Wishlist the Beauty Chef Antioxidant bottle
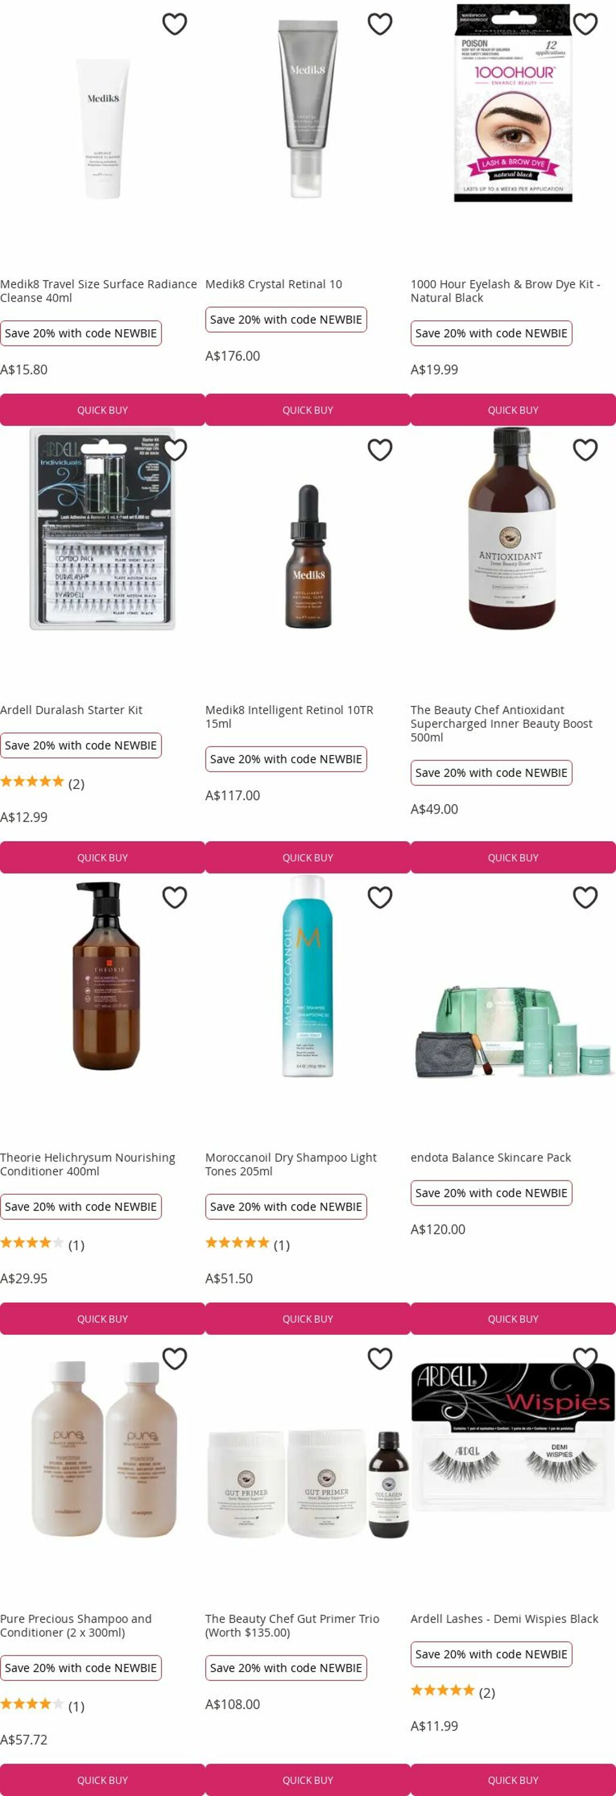The width and height of the screenshot is (616, 1796). pyautogui.click(x=585, y=450)
